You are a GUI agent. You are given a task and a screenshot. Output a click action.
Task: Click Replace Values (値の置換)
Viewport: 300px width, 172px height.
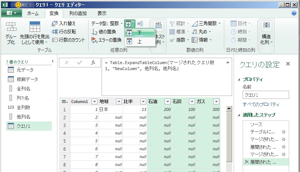coord(104,31)
